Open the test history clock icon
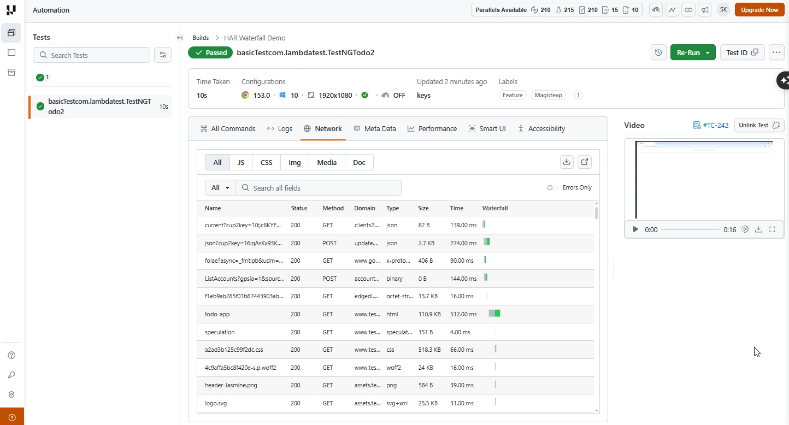The width and height of the screenshot is (789, 425). tap(658, 52)
